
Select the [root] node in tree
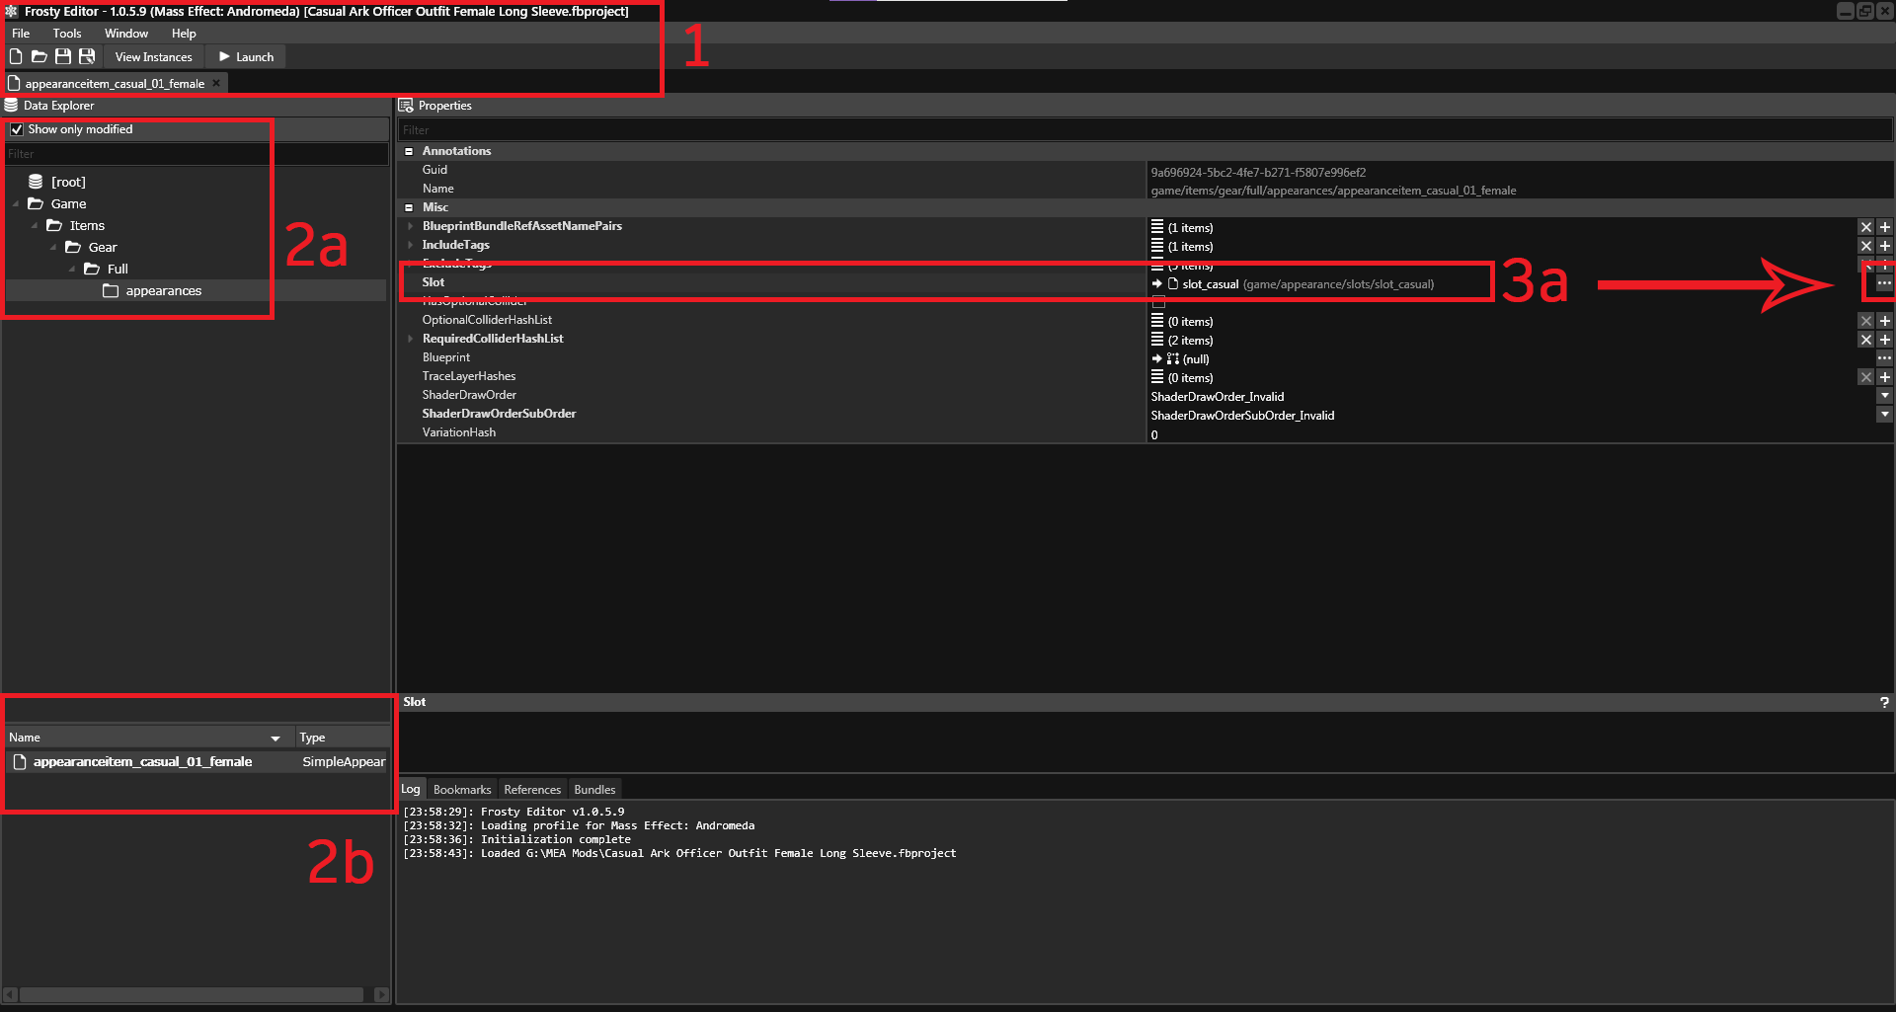point(68,182)
